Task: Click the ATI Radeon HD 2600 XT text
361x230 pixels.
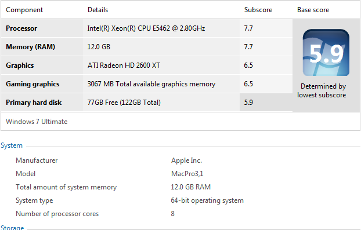Action: pos(124,65)
